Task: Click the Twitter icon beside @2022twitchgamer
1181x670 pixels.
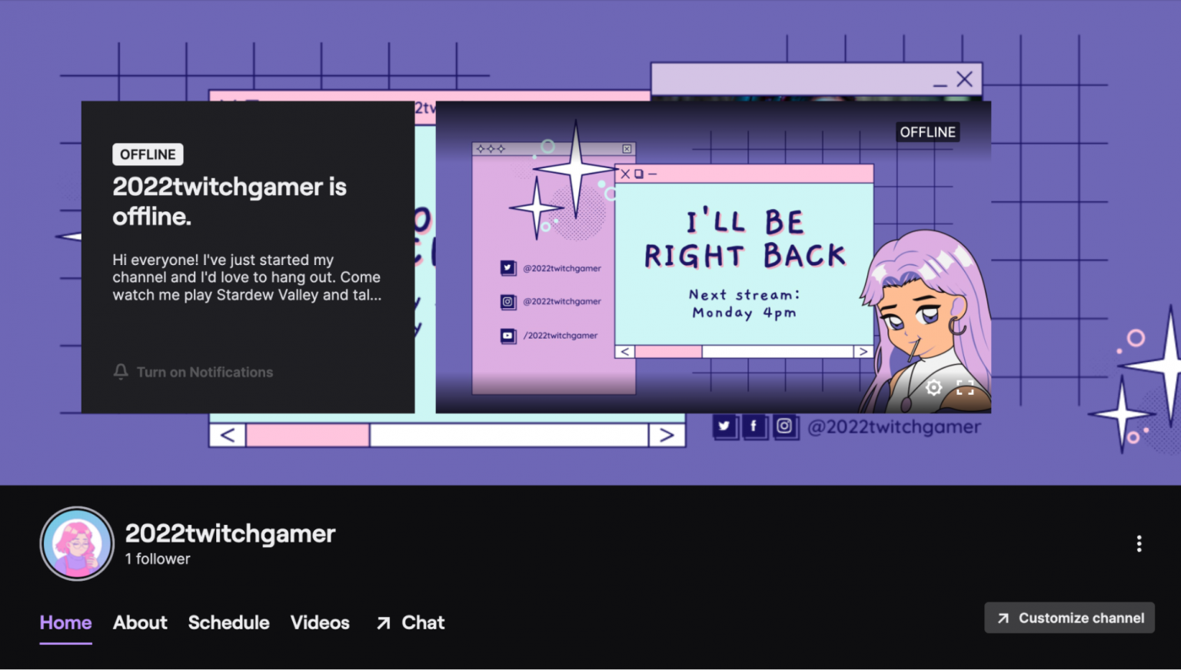Action: (725, 426)
